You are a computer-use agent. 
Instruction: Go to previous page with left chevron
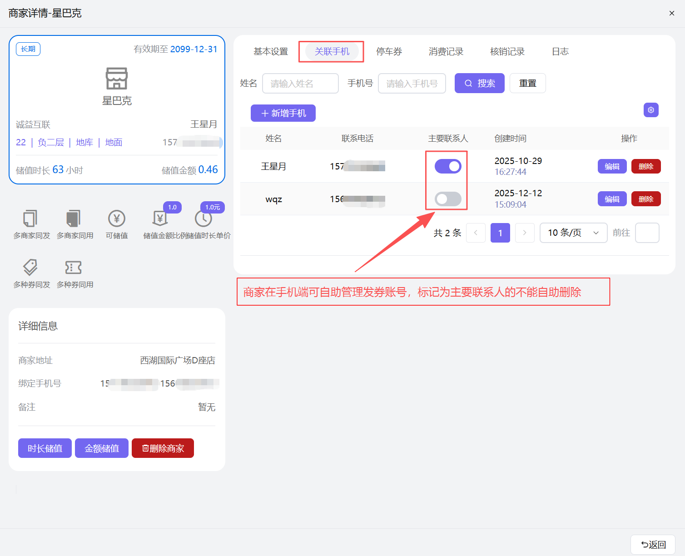(x=476, y=233)
